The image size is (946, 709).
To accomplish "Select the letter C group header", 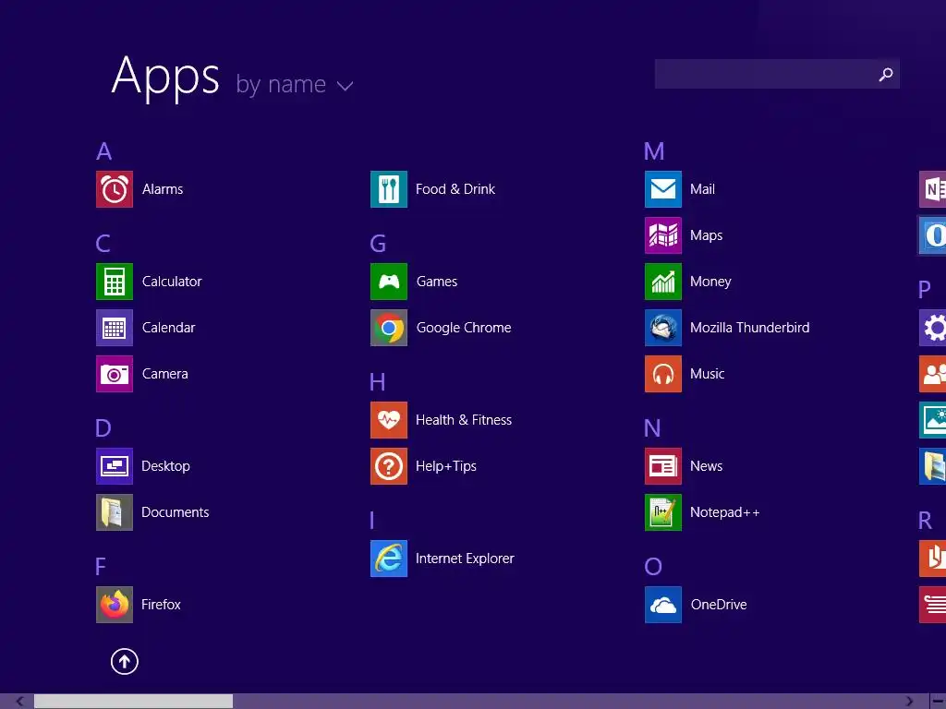I will tap(103, 244).
